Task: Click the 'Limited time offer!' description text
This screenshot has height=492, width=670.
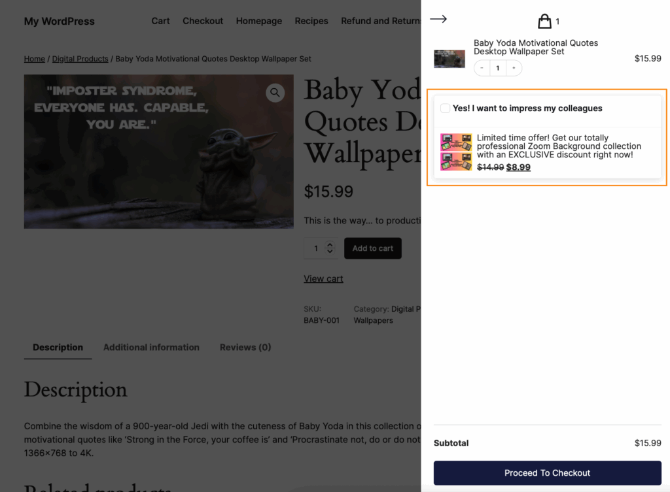Action: click(x=559, y=146)
